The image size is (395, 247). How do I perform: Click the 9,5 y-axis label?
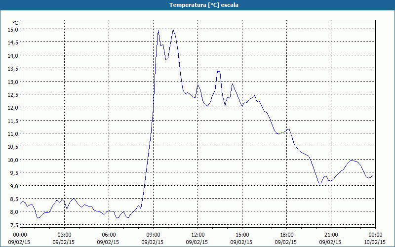click(x=14, y=173)
